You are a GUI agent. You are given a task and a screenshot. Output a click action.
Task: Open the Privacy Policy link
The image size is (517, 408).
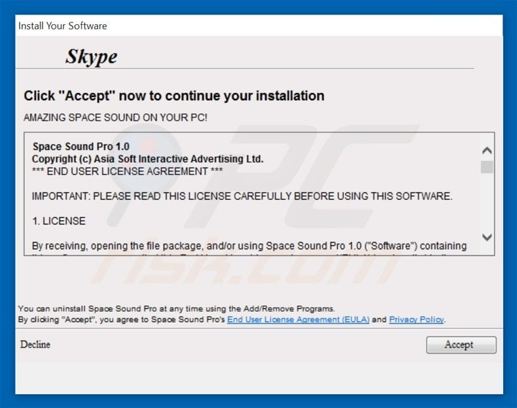[x=416, y=320]
